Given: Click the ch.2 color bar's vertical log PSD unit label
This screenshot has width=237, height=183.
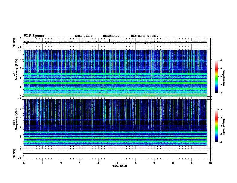Looking at the screenshot, I should 224,127.
